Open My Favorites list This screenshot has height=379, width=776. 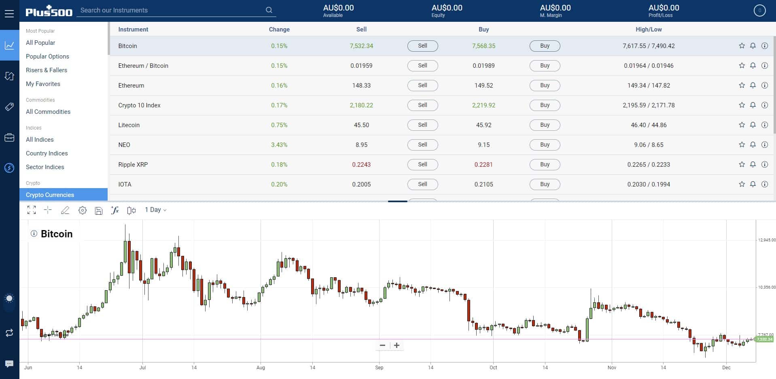click(x=43, y=84)
